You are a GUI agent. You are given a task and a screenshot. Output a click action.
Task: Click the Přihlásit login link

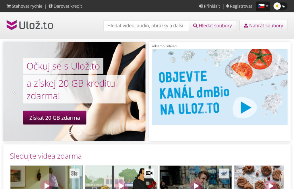coord(209,6)
